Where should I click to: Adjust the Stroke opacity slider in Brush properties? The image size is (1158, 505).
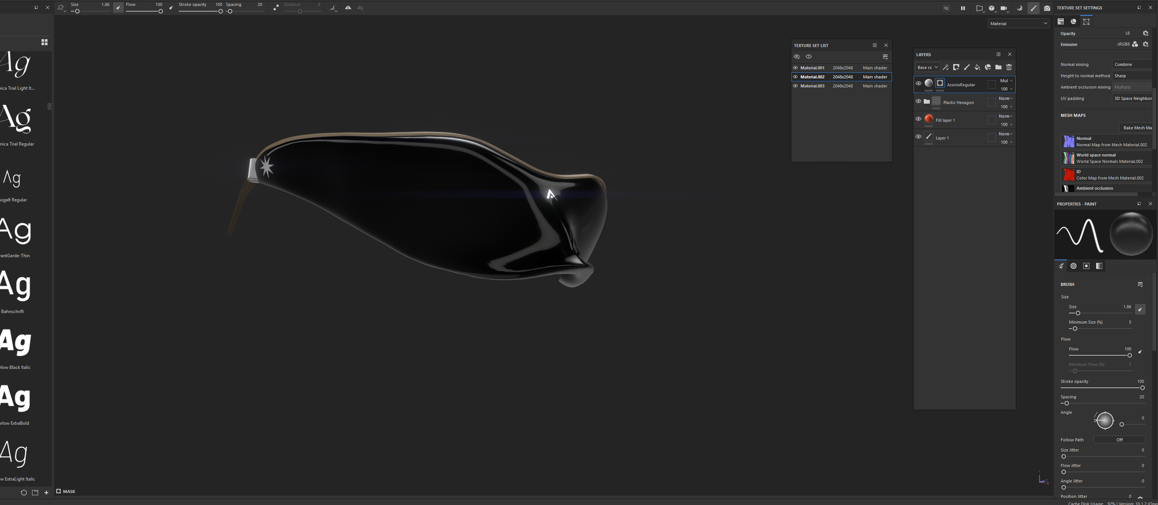[x=1142, y=388]
